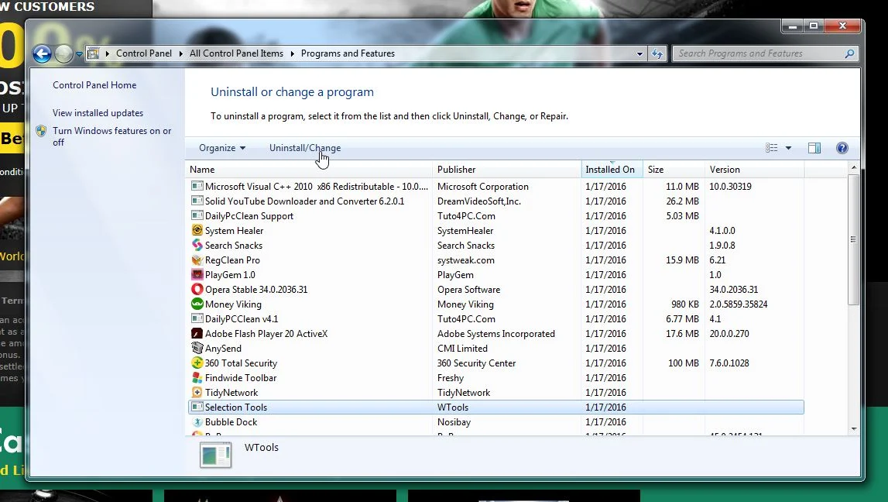The height and width of the screenshot is (502, 888).
Task: Click the list scrollbar up arrow
Action: 853,167
